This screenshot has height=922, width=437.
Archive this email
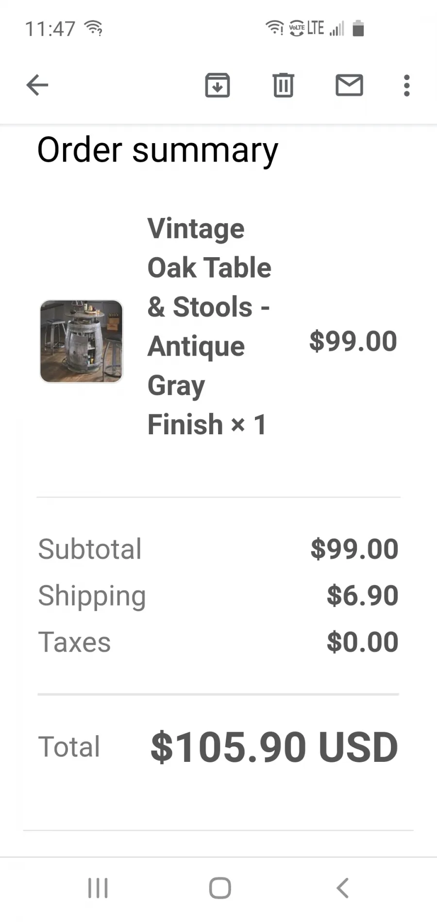pyautogui.click(x=217, y=85)
